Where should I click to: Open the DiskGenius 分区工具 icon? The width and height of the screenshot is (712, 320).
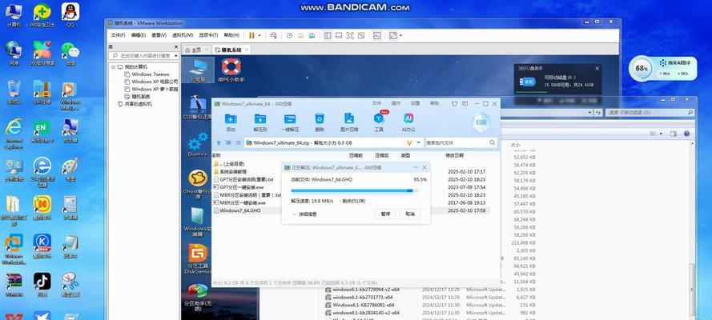pos(198,259)
